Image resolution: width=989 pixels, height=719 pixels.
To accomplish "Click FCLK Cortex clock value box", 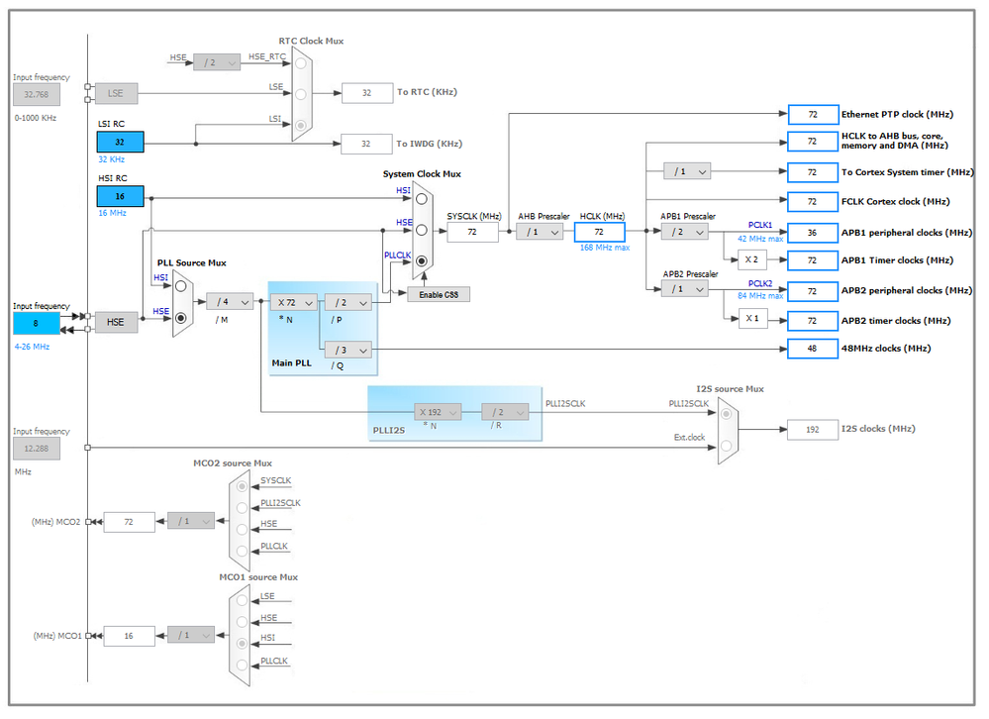I will pos(813,201).
